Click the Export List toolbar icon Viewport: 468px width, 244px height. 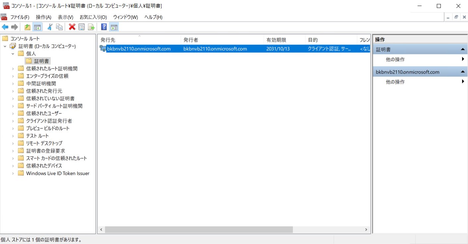tap(91, 27)
